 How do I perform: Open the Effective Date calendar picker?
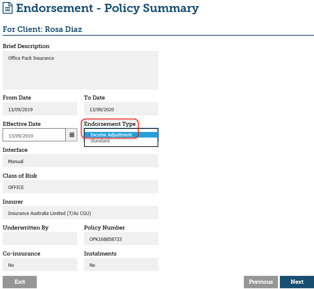coord(71,135)
